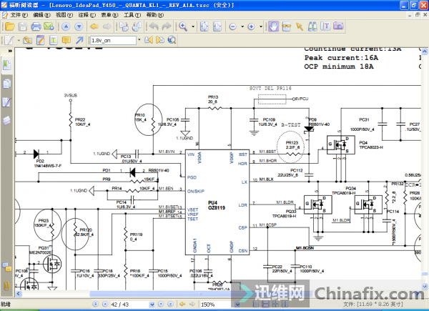Image resolution: width=429 pixels, height=311 pixels.
Task: Open the typewriter tool dropdown arrow
Action: [19, 41]
